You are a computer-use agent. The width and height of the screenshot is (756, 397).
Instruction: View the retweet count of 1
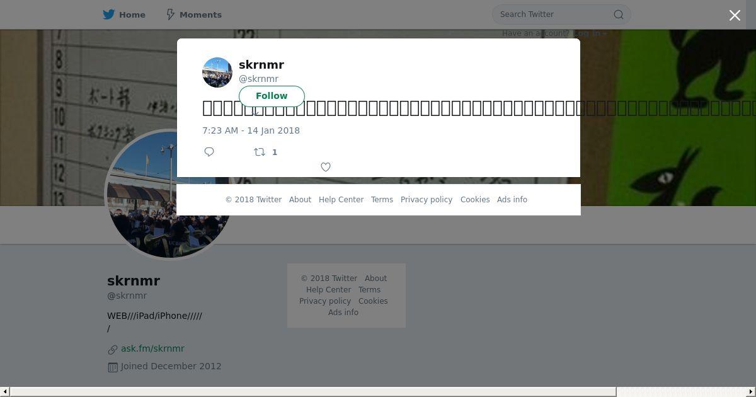[275, 152]
